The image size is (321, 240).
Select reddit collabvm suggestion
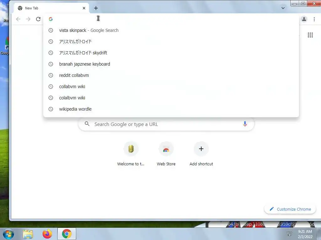pyautogui.click(x=171, y=75)
